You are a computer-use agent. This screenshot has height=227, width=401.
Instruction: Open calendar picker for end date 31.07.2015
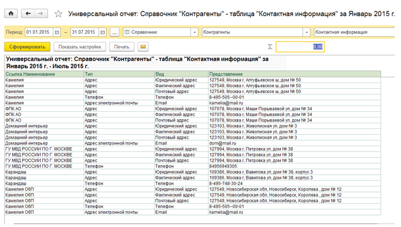(103, 32)
